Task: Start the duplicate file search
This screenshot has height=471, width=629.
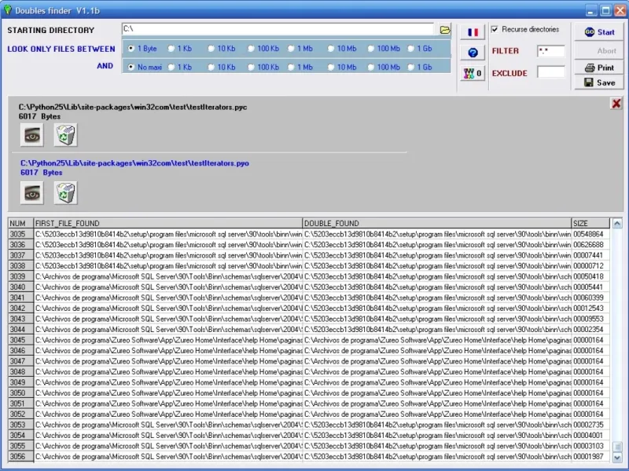Action: (599, 32)
